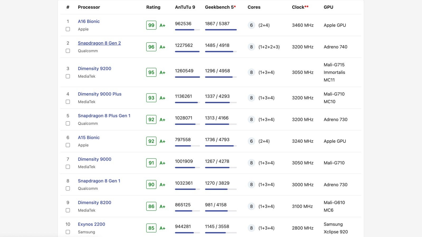This screenshot has width=422, height=237.
Task: Click the AnTuTu progress bar for Dimensity 9200
Action: [187, 77]
